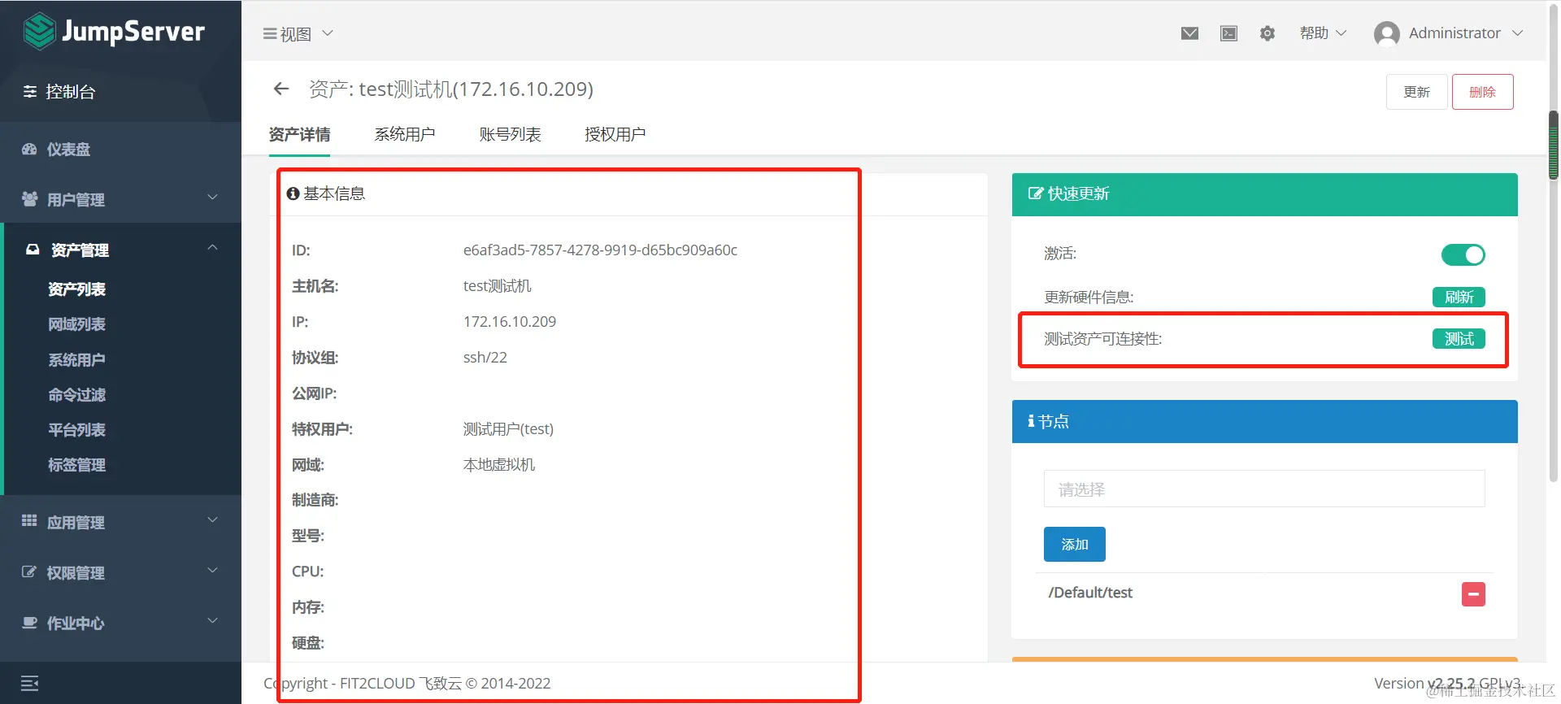Click the JumpServer logo
This screenshot has width=1561, height=704.
tap(114, 32)
